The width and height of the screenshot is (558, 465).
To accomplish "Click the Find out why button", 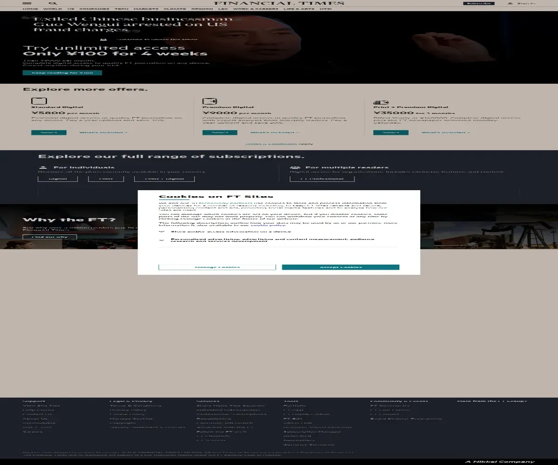I will point(49,237).
